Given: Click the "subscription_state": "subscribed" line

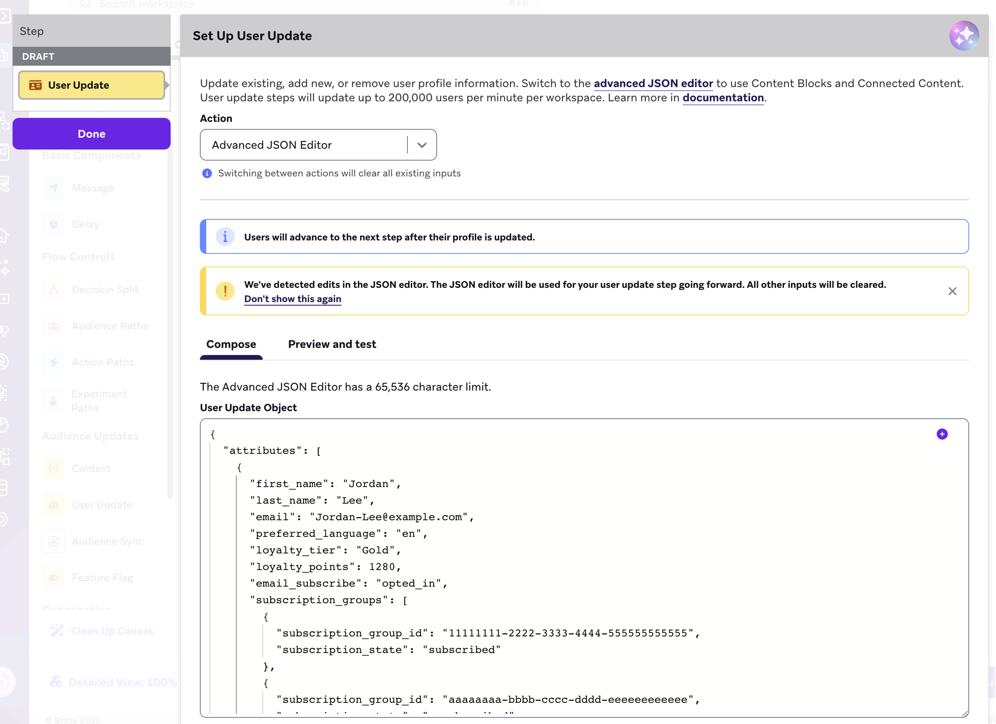Looking at the screenshot, I should pos(388,650).
